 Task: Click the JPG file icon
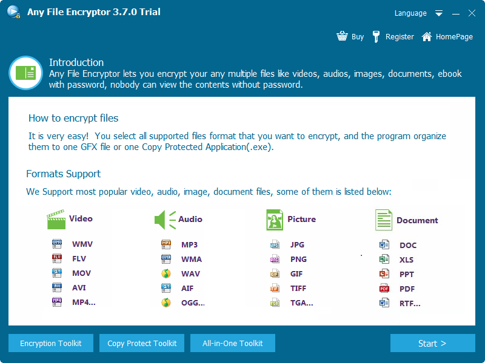[x=275, y=244]
